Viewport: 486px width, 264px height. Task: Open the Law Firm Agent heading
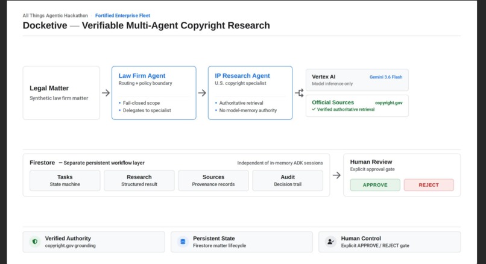pyautogui.click(x=142, y=75)
